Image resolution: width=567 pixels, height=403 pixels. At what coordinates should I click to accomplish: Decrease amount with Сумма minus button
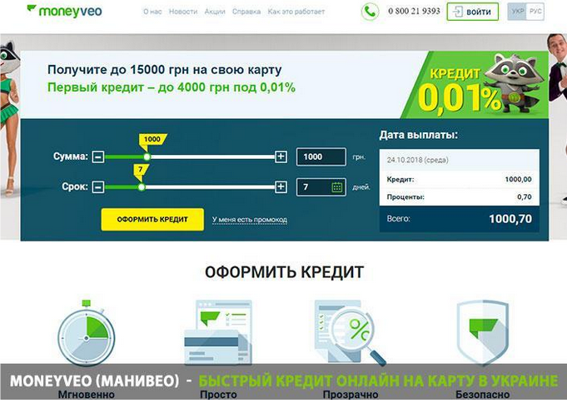coord(98,157)
